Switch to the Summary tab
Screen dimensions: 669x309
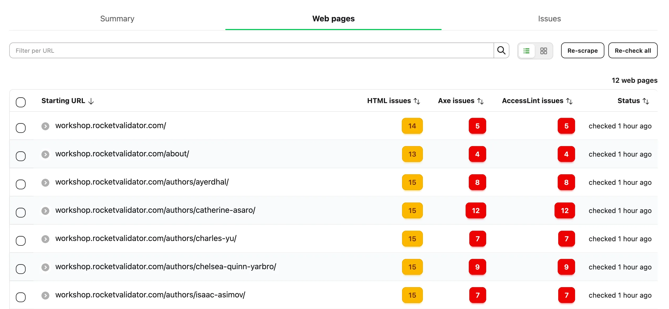click(117, 19)
